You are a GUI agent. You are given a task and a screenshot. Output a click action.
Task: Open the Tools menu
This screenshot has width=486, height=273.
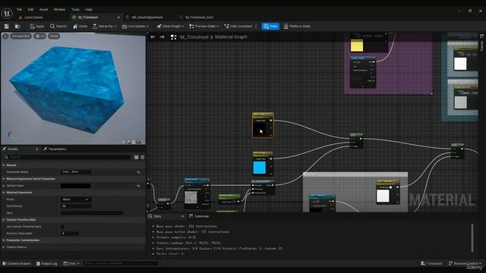pos(75,10)
